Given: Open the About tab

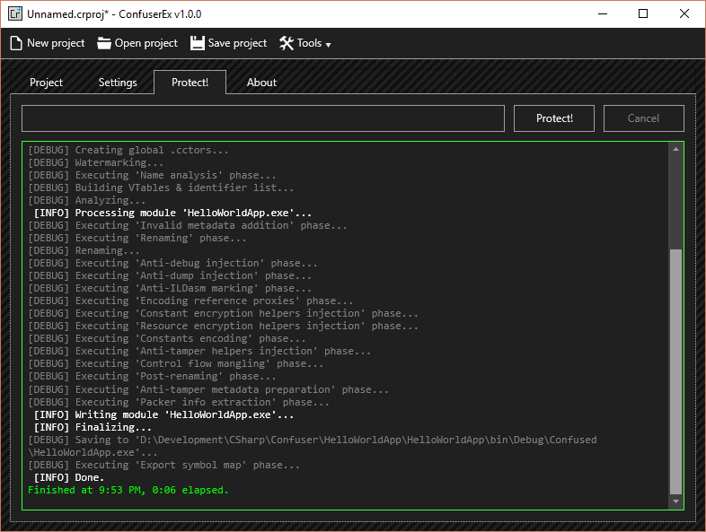Looking at the screenshot, I should (x=261, y=83).
